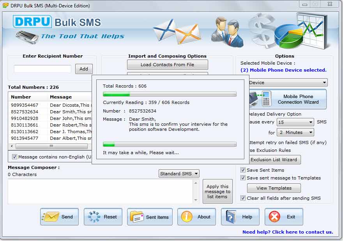Screen dimensions: 343x241
Task: Click the contact list horizontal scrollbar
Action: point(51,146)
